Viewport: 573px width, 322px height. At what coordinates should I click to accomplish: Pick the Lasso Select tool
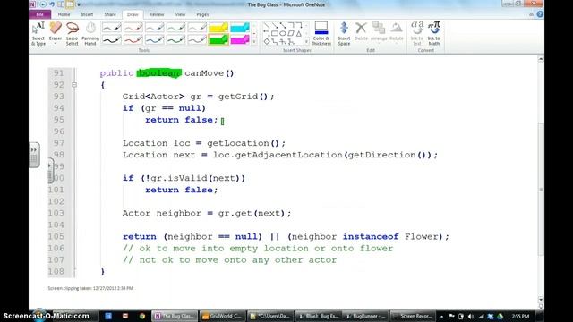point(72,34)
